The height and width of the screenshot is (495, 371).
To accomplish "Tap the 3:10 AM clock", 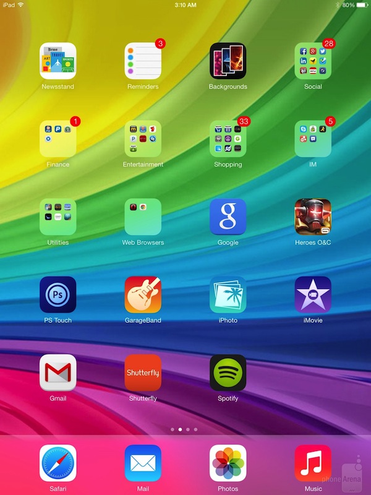I will (x=185, y=5).
